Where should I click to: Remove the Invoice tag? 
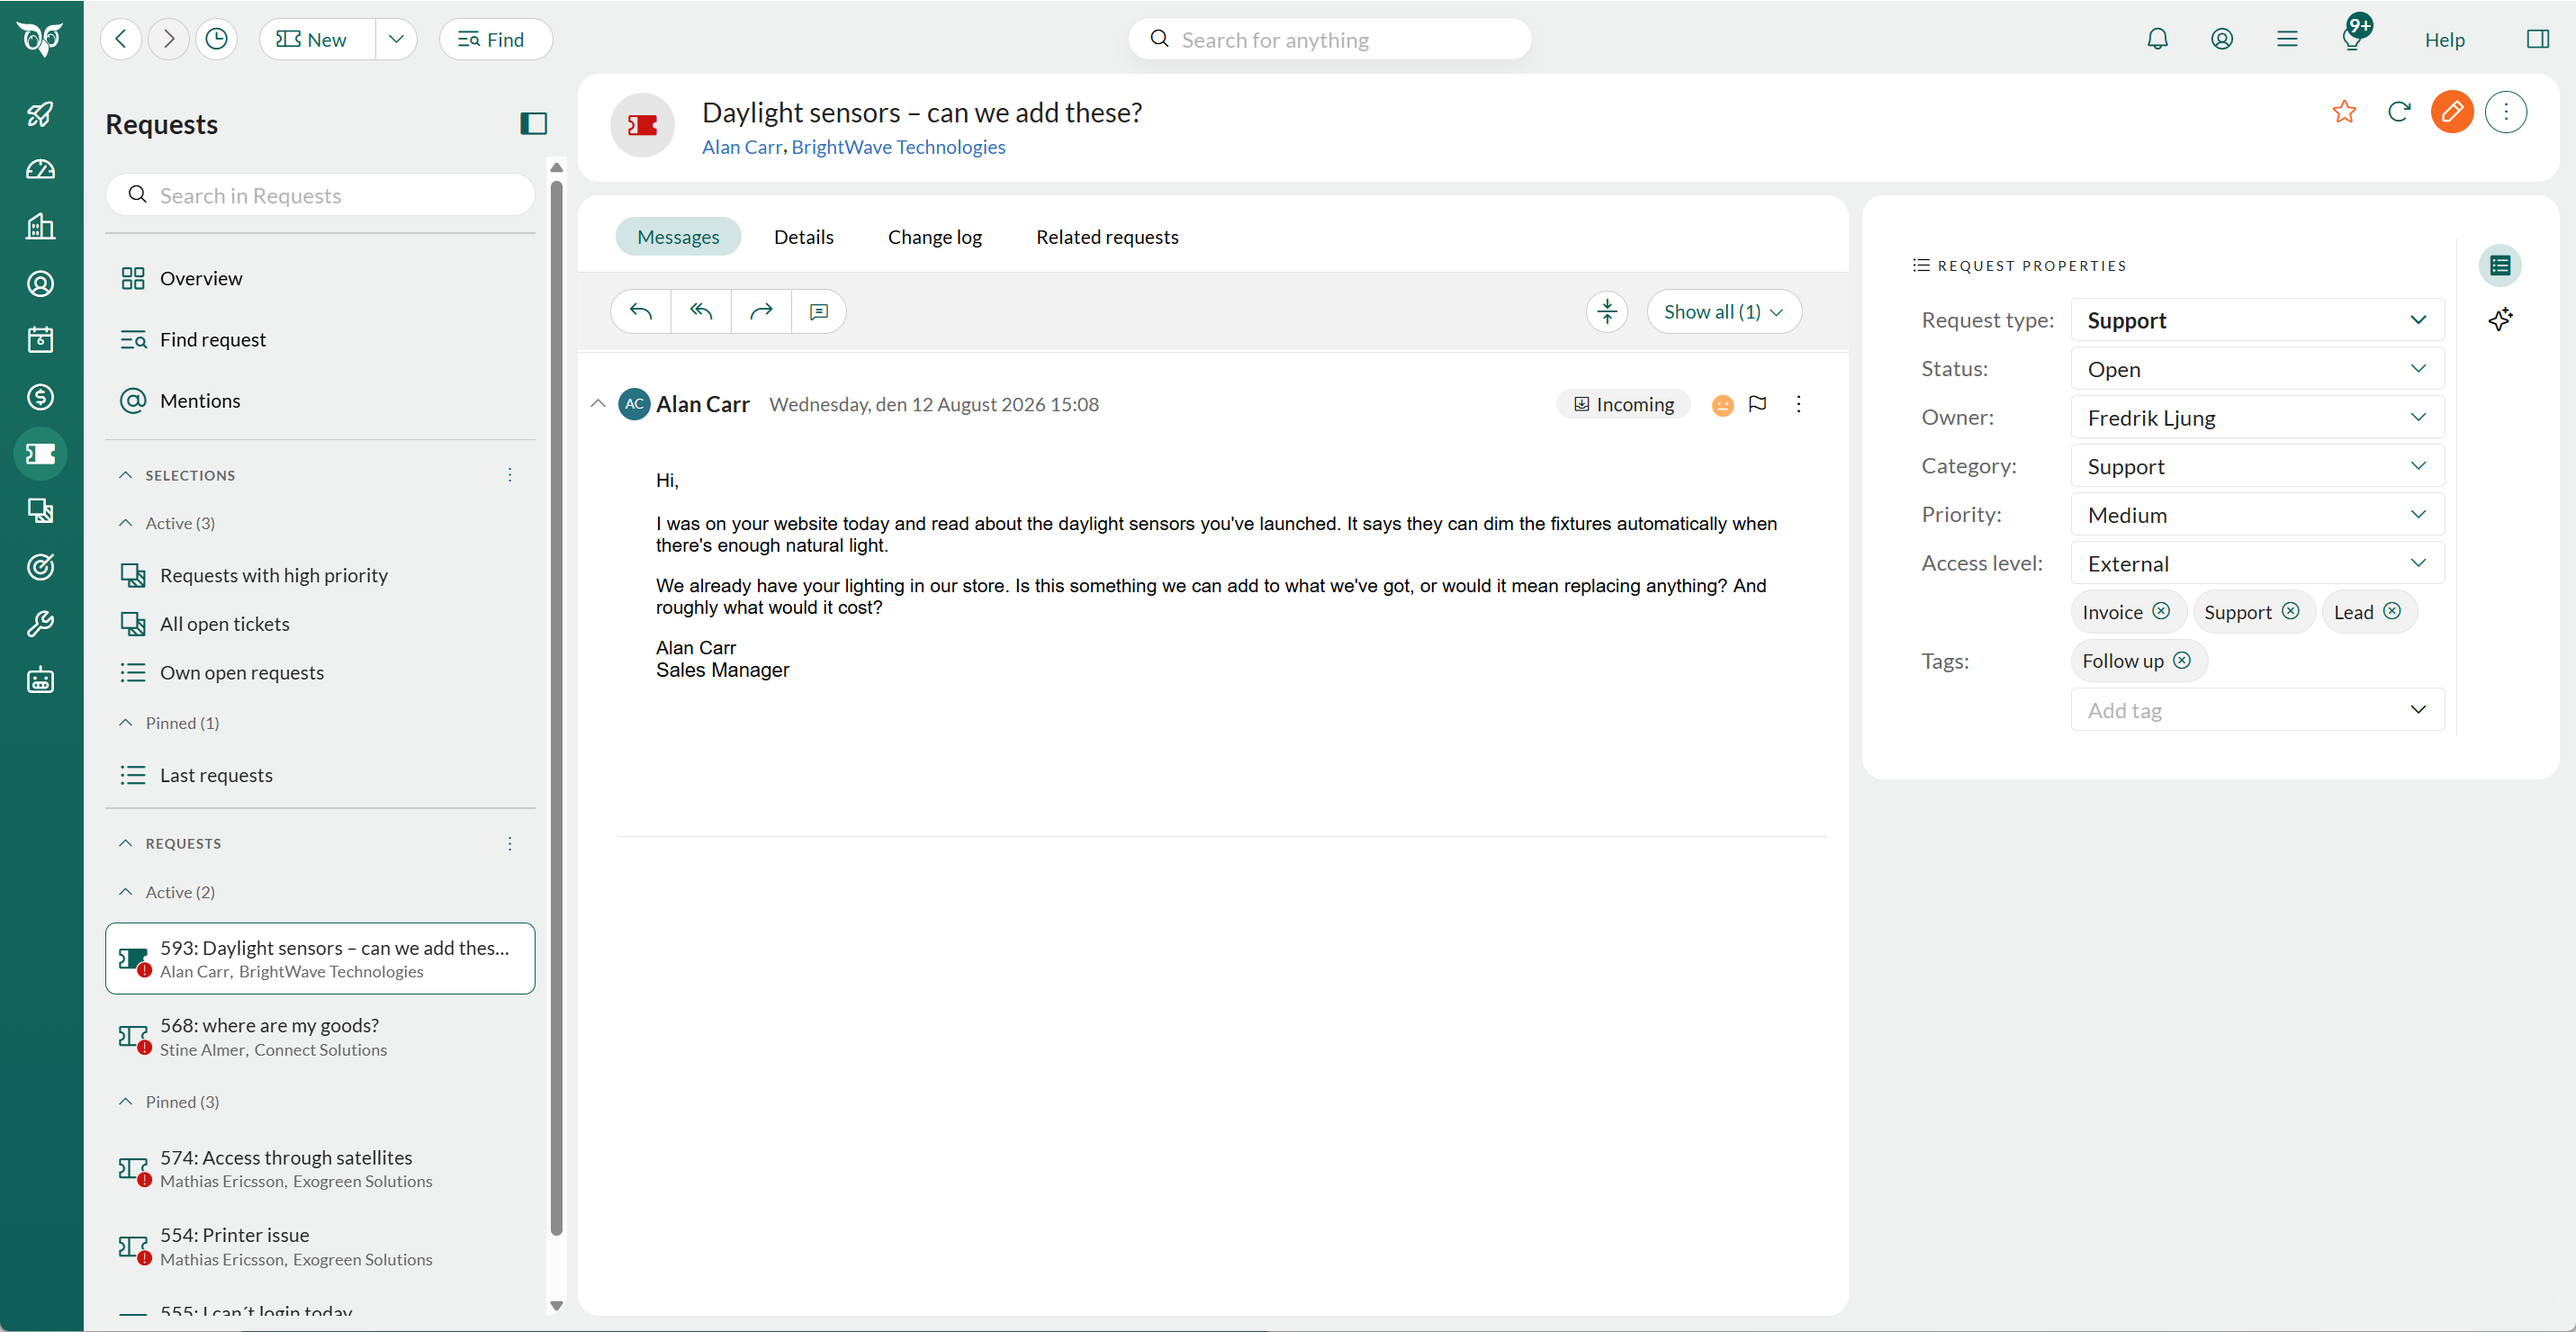2161,611
